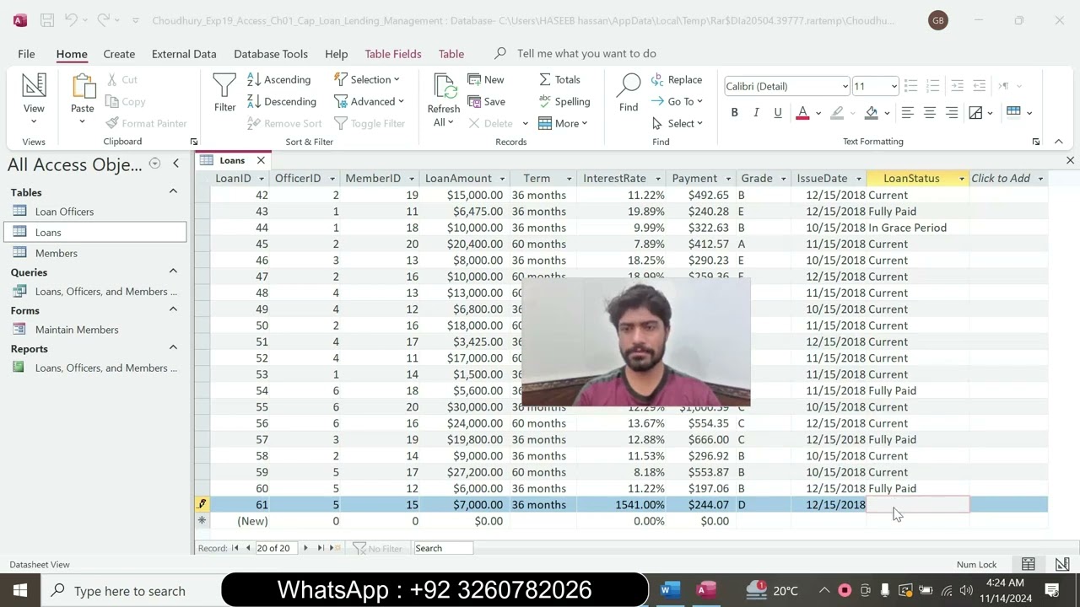Switch to the Create tab
Screen dimensions: 1080x607
pos(119,53)
